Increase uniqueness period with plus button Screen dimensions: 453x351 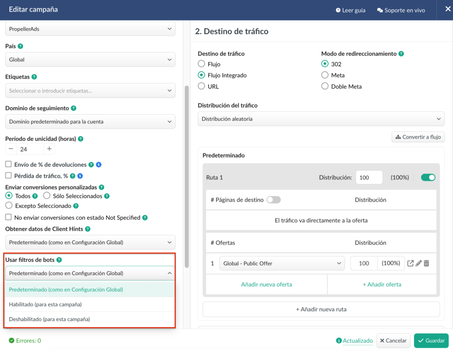[49, 149]
